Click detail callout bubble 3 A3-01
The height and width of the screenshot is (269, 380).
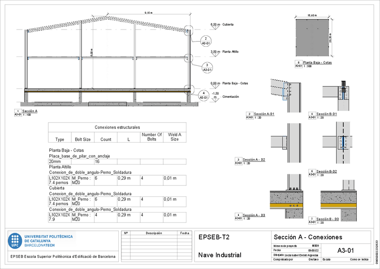pos(207,67)
